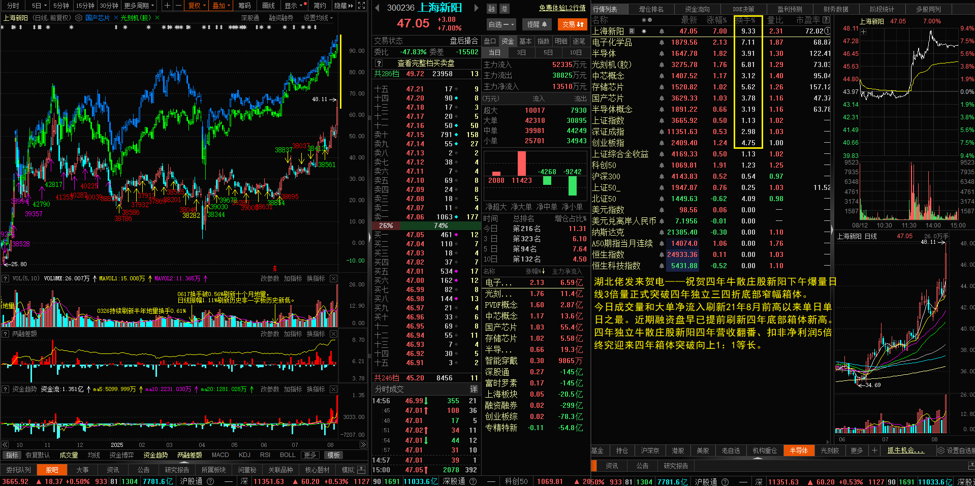Zoom out chart with the minus icon

tap(178, 6)
